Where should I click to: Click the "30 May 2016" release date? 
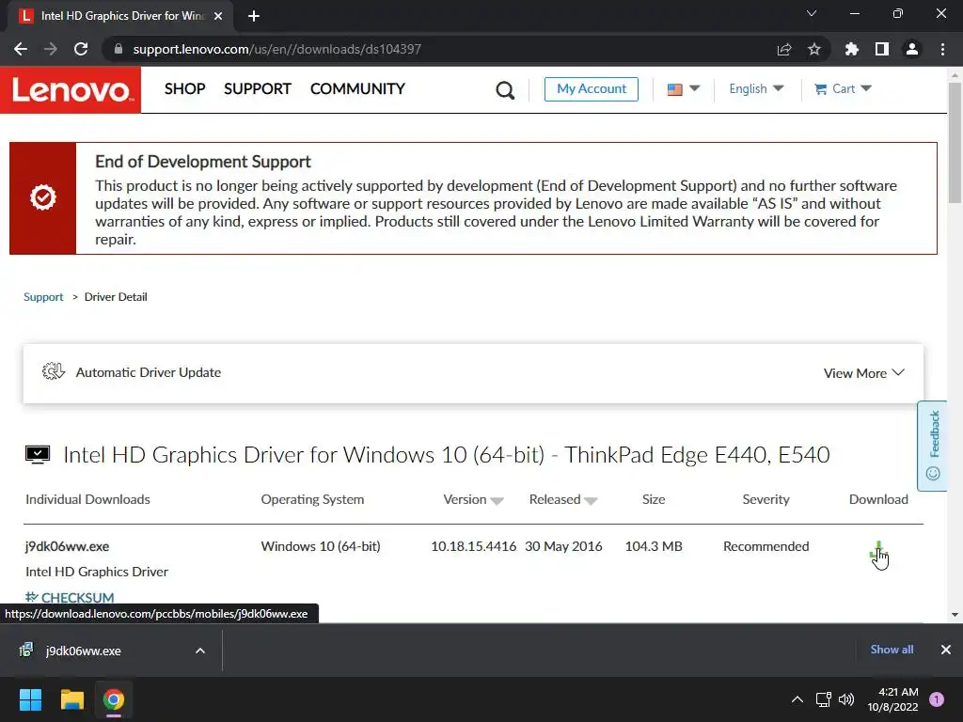click(563, 546)
